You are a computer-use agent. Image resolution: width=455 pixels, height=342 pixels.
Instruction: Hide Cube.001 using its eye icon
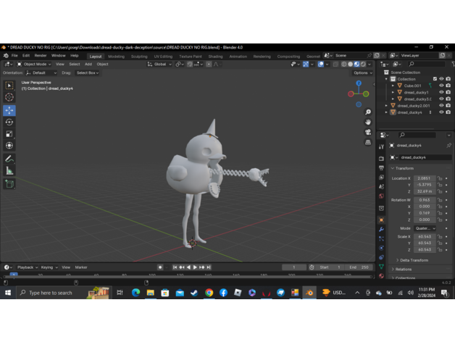coord(441,85)
